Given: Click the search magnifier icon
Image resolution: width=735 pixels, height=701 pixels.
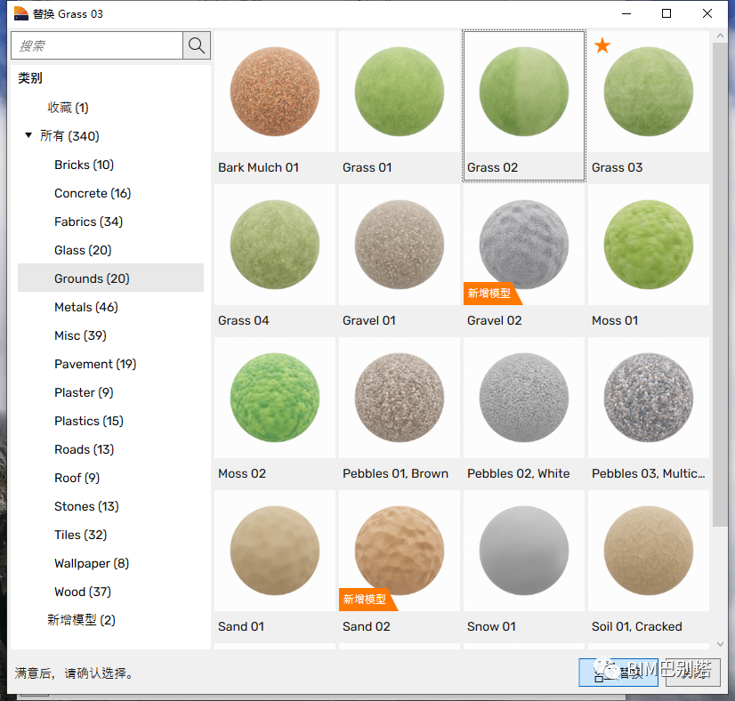Looking at the screenshot, I should [x=197, y=45].
